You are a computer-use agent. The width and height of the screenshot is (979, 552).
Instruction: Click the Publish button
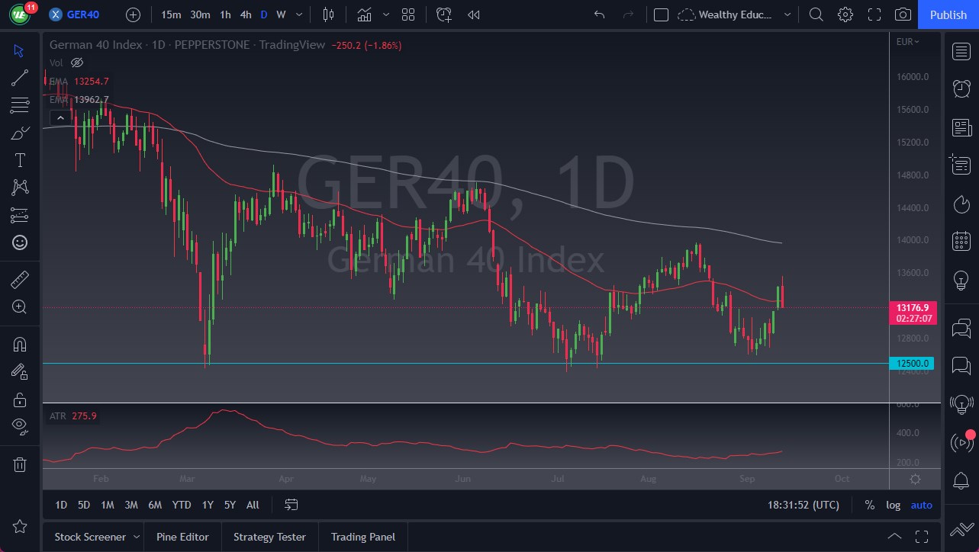(x=948, y=14)
